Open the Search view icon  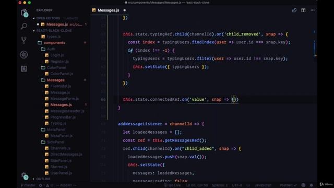[24, 26]
